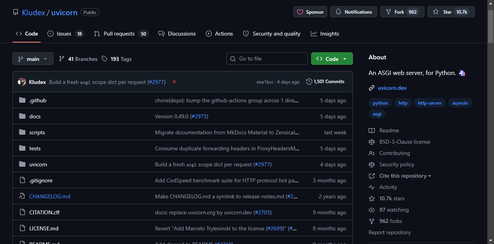The image size is (494, 244).
Task: Open the Readme link in About
Action: click(384, 130)
